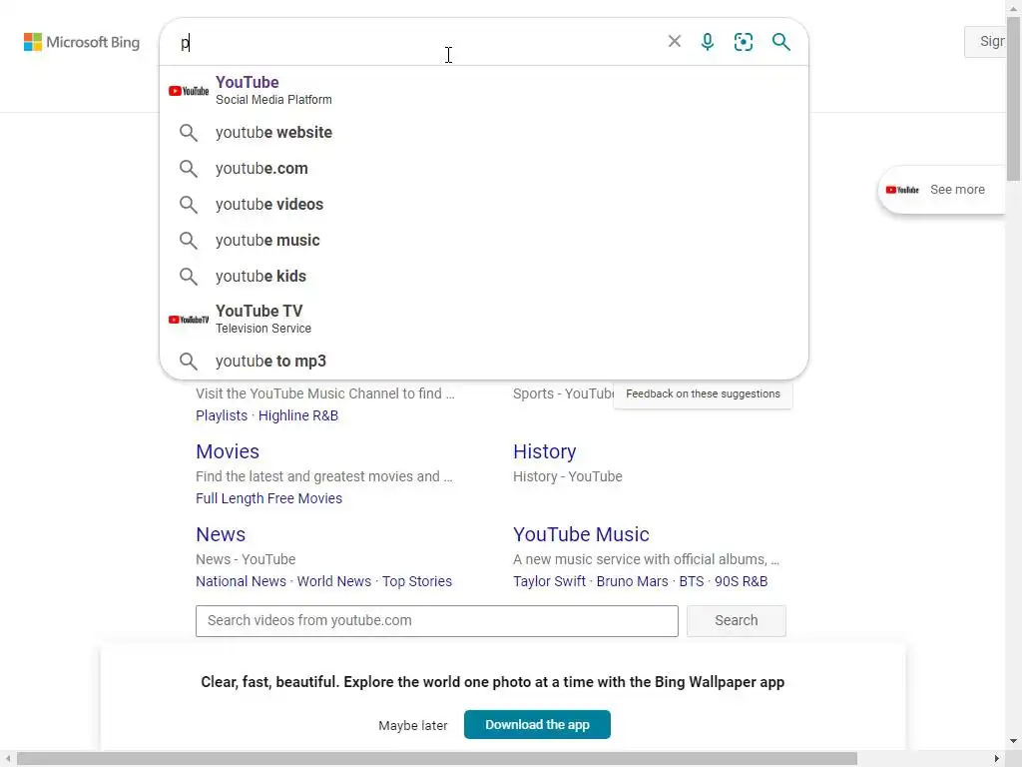Click magnifier icon beside 'youtube website'
The height and width of the screenshot is (767, 1022).
[189, 133]
